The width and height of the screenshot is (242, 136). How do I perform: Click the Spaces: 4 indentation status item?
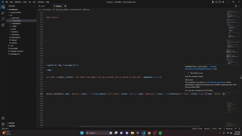(x=207, y=128)
